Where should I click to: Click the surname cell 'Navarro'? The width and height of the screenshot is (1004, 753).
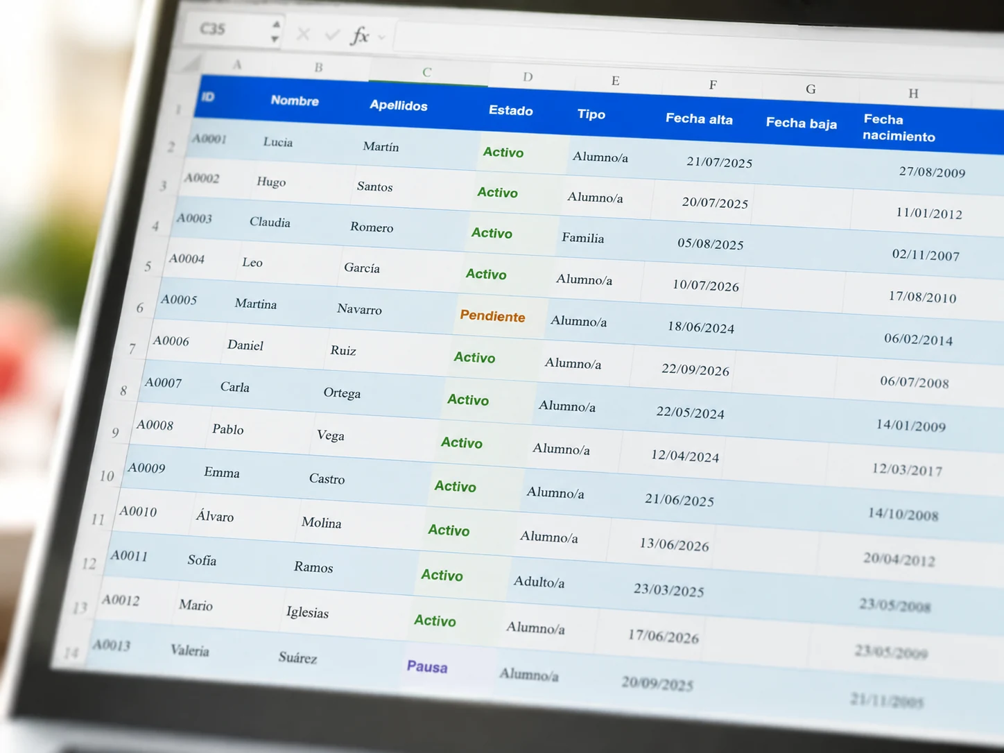coord(359,309)
